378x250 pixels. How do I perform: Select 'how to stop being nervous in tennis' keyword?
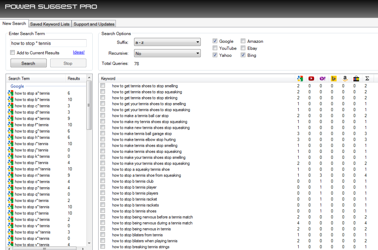[141, 229]
